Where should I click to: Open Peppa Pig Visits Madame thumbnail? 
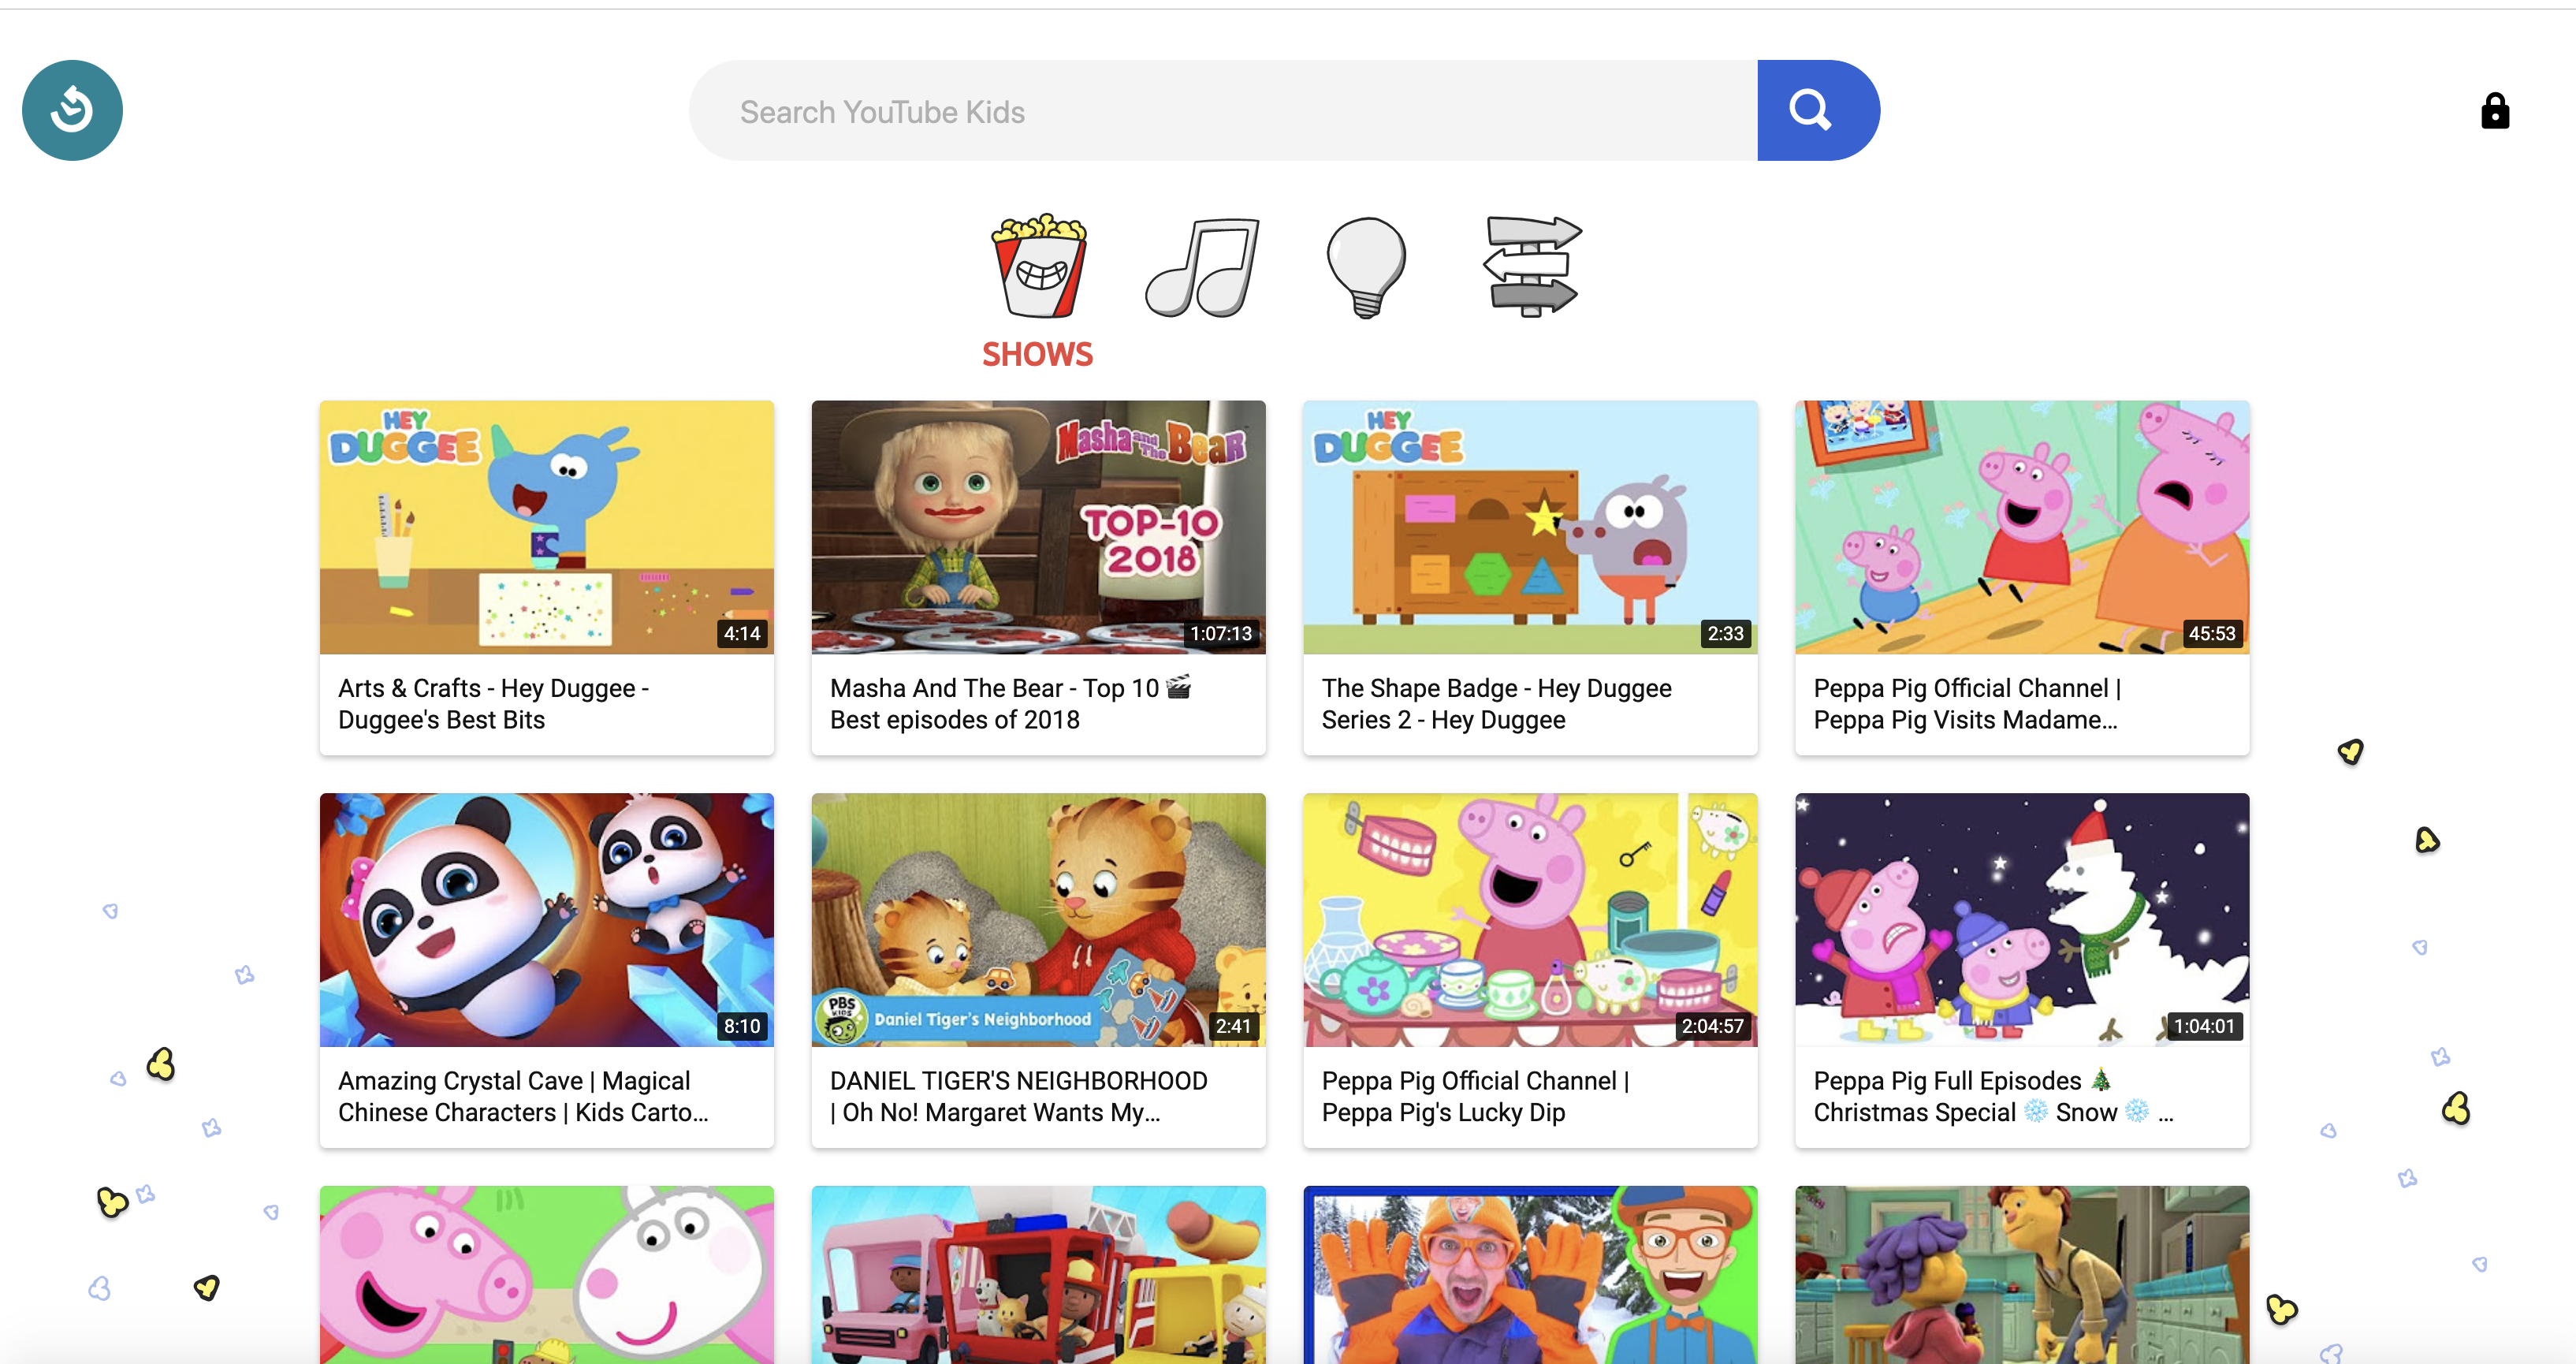(x=2022, y=527)
